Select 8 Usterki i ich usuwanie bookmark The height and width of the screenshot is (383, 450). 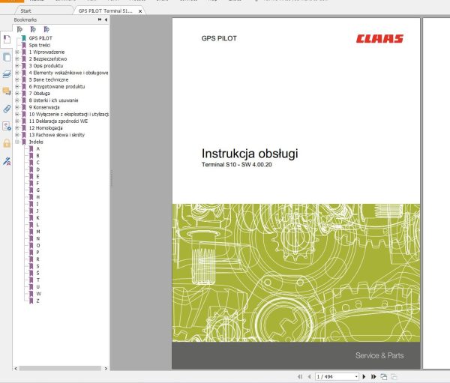[x=53, y=100]
